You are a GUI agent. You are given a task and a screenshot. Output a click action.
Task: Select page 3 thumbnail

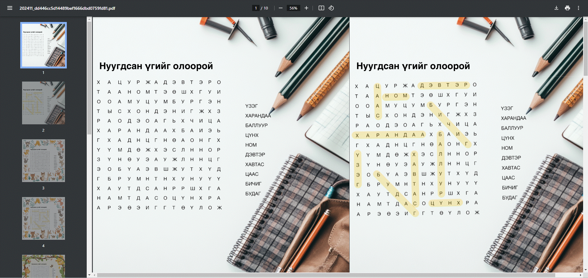pos(44,161)
